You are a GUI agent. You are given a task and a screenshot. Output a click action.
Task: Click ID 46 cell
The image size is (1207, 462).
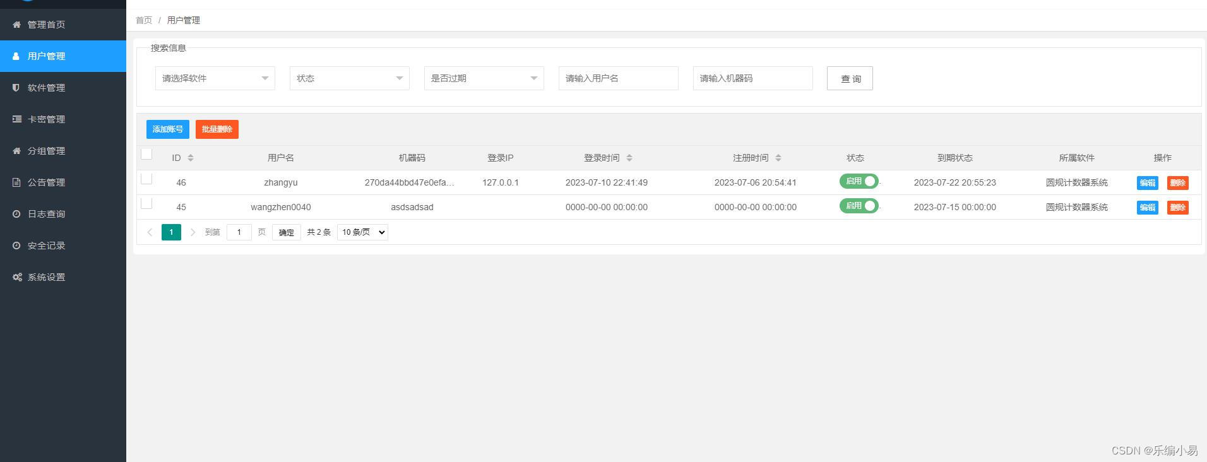click(x=181, y=182)
